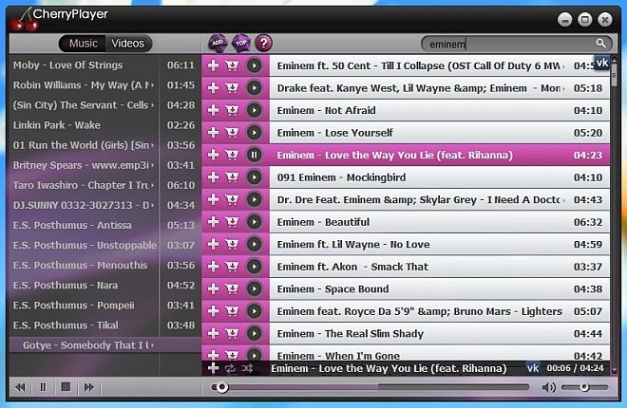Play Eminem ft. Akon - Smack That

254,267
